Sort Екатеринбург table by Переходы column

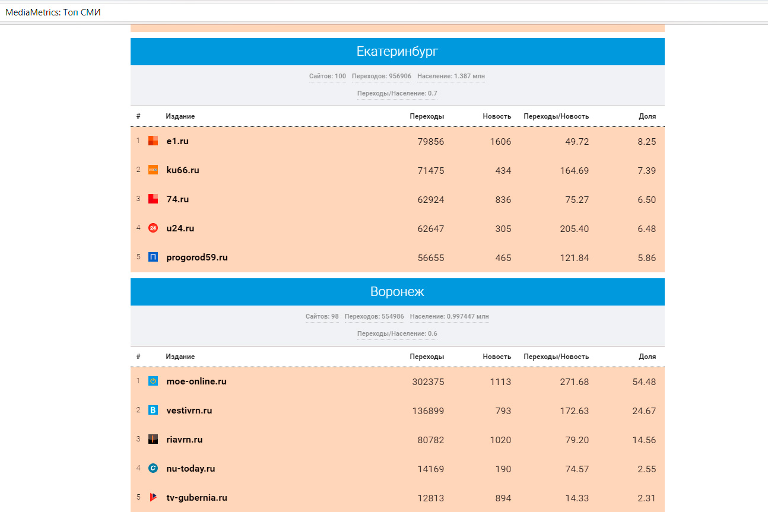coord(426,116)
